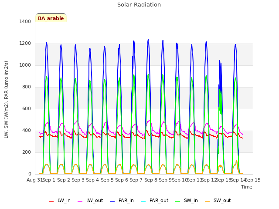Click the Sep 7 x-axis label
This screenshot has height=209, width=279.
[136, 180]
